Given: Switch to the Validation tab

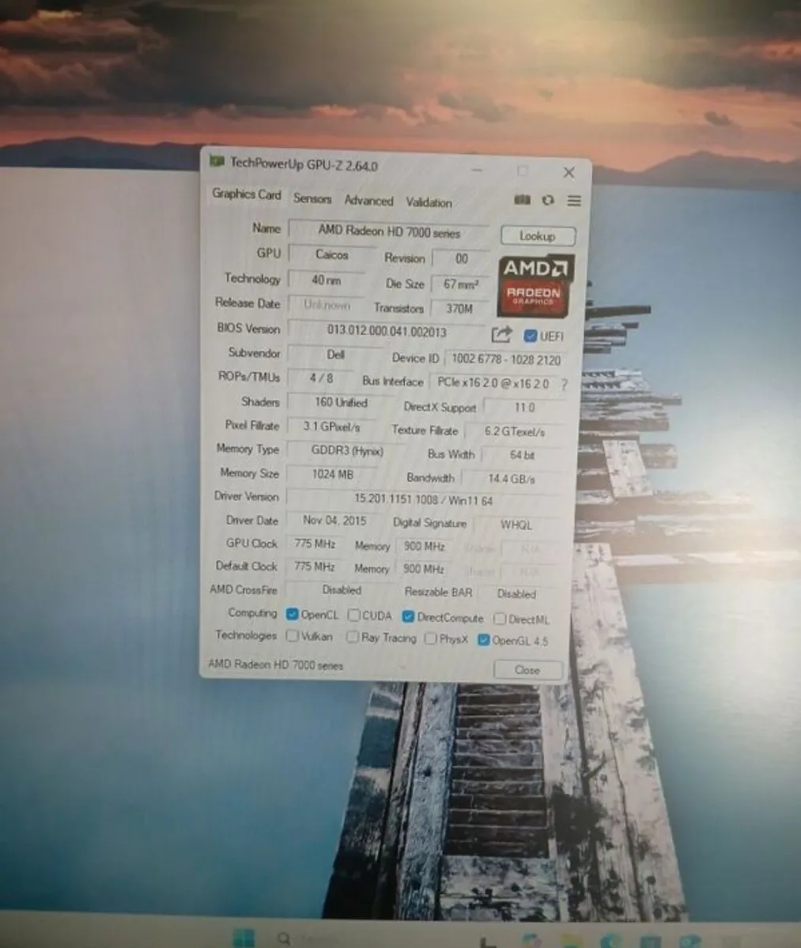Looking at the screenshot, I should pyautogui.click(x=429, y=202).
